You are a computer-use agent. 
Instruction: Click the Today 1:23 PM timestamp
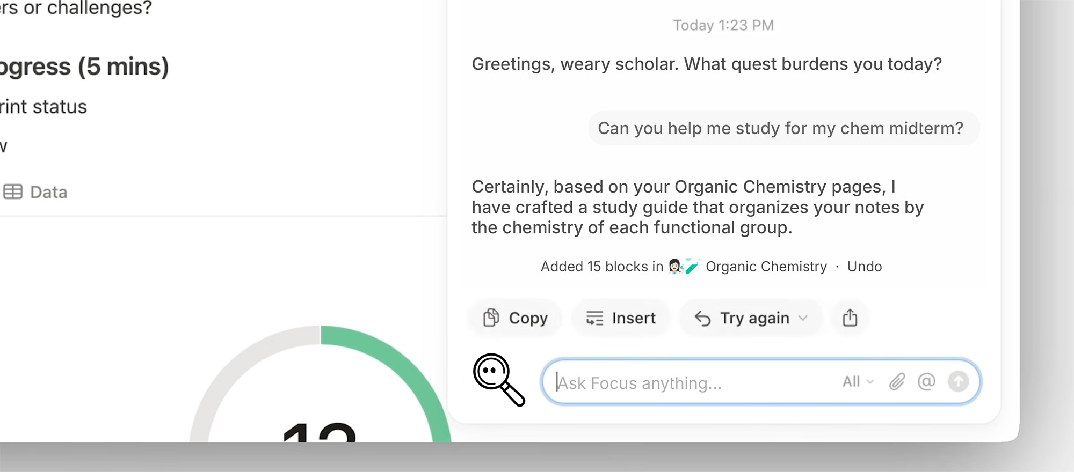723,25
